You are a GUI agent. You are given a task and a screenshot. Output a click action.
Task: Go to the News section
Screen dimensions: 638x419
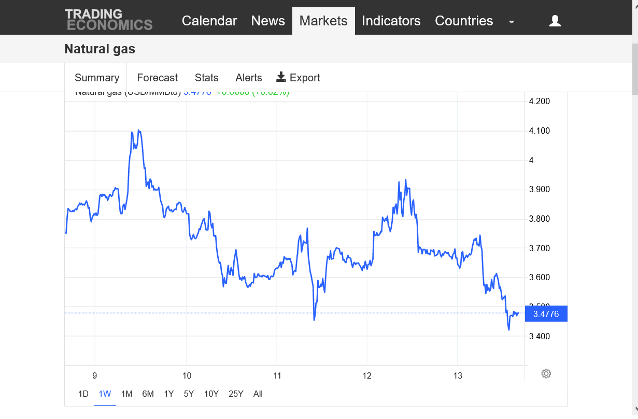tap(268, 21)
